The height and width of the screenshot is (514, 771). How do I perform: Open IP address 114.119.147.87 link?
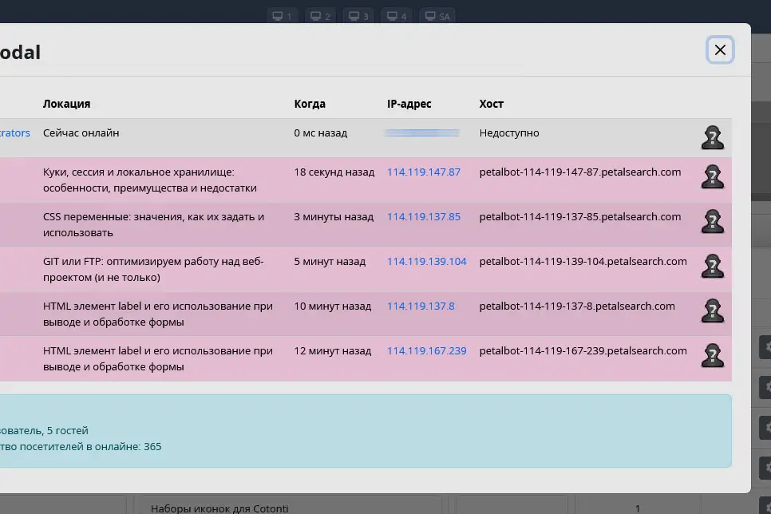point(424,172)
